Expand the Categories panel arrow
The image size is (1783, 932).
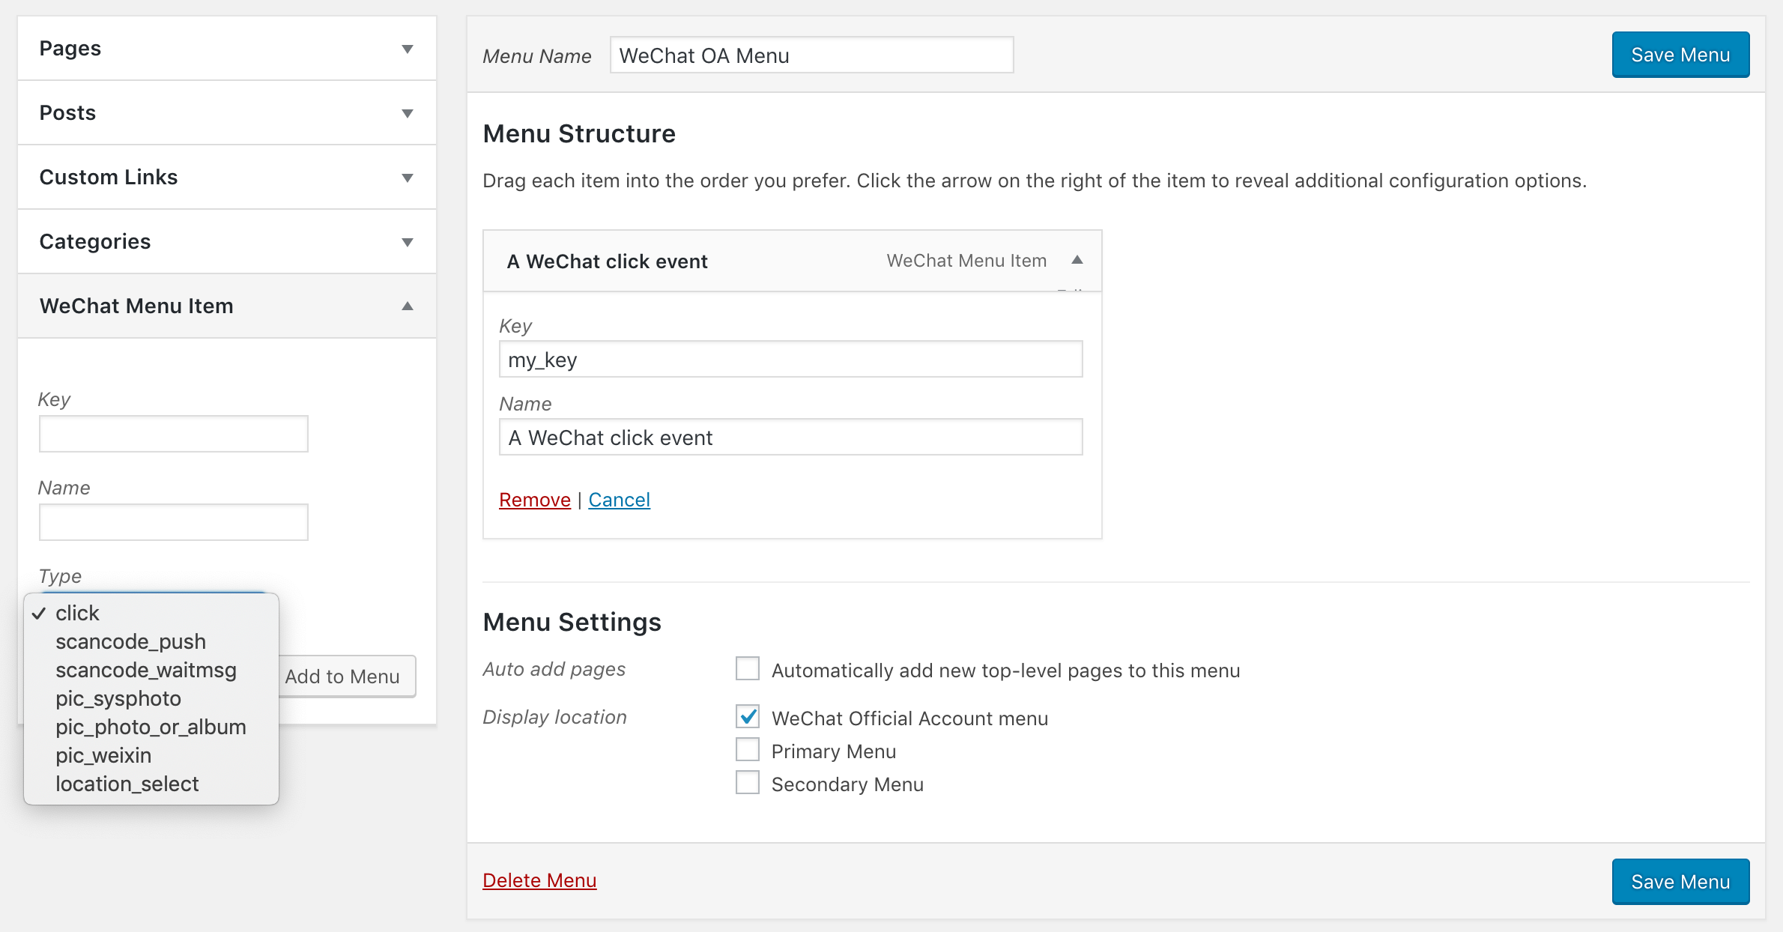point(408,243)
